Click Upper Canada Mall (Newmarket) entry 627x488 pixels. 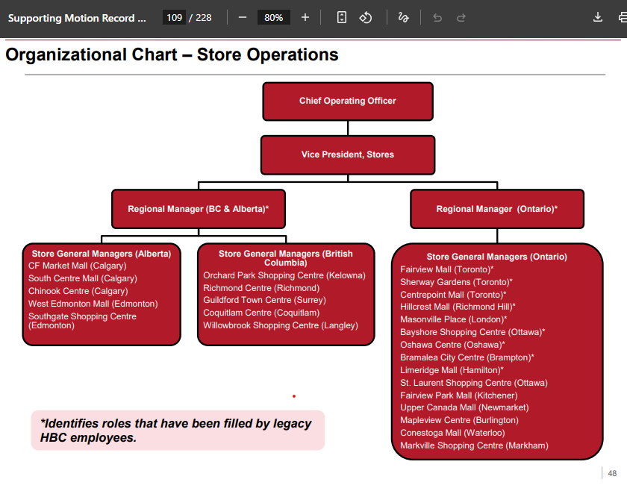464,407
